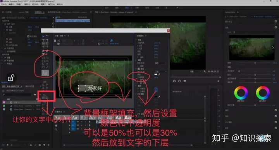Click the left color wheel ring
Viewport: 279px width, 150px height.
pos(241,93)
